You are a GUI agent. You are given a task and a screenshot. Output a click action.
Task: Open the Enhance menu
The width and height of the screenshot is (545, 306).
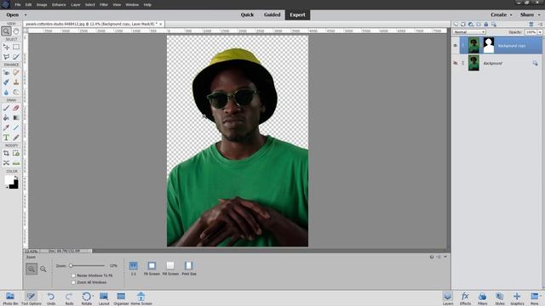tap(59, 5)
